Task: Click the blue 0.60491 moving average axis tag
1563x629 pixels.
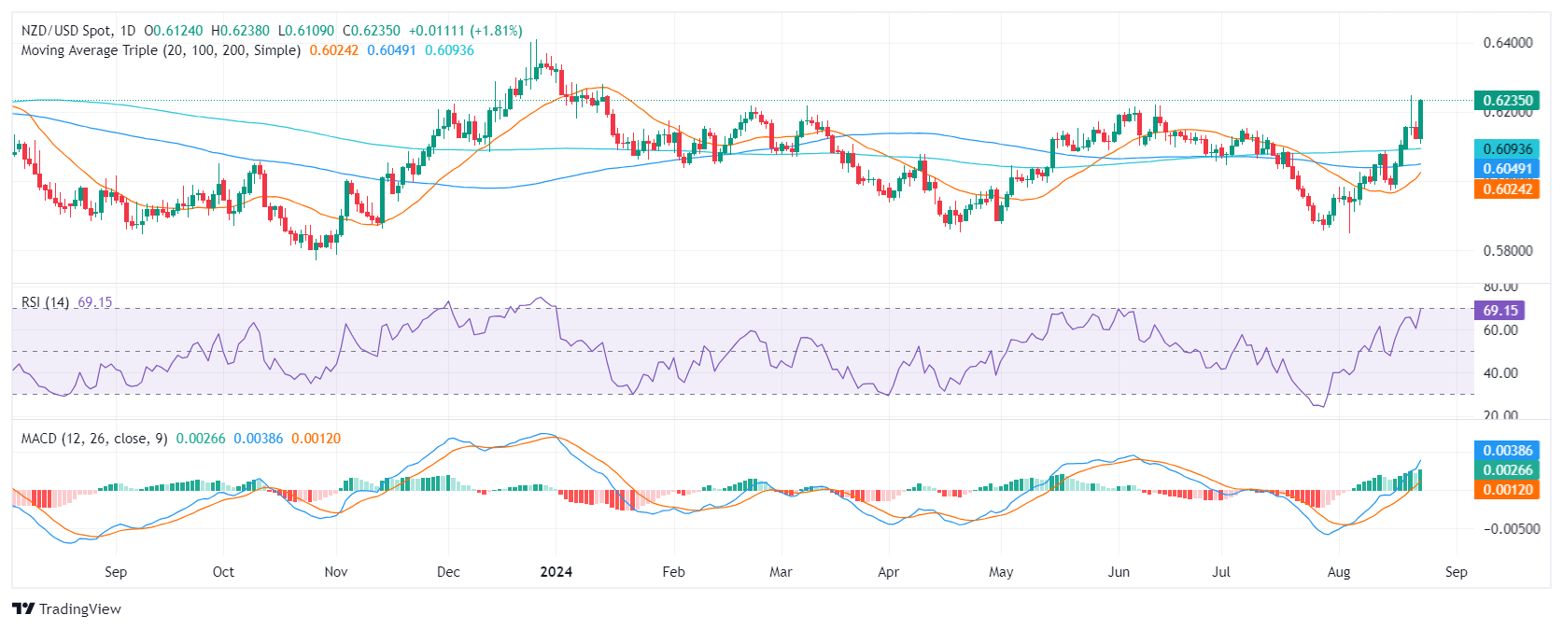Action: coord(1507,169)
